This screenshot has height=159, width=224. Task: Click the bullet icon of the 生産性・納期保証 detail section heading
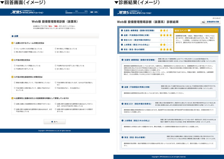click(122, 60)
